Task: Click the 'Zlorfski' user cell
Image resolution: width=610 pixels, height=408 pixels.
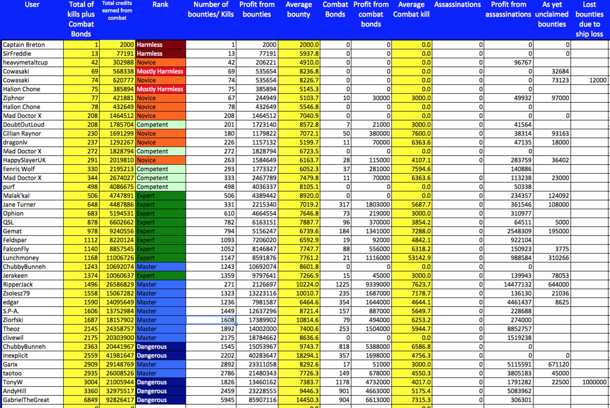Action: 32,320
